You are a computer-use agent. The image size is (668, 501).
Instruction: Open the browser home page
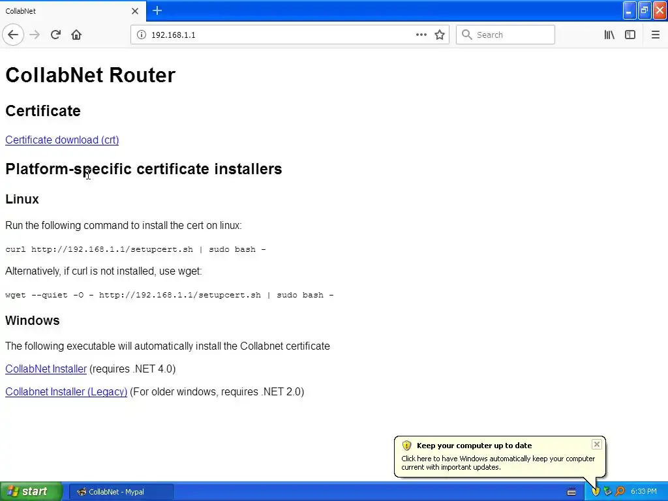[x=76, y=35]
